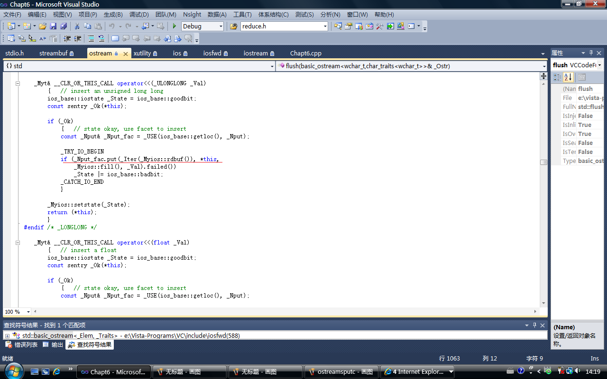Image resolution: width=607 pixels, height=379 pixels.
Task: Pin the Properties panel with the pushpin
Action: point(591,53)
